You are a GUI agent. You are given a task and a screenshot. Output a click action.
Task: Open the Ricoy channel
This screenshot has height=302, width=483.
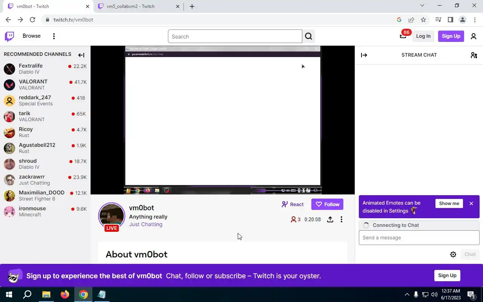[x=45, y=133]
